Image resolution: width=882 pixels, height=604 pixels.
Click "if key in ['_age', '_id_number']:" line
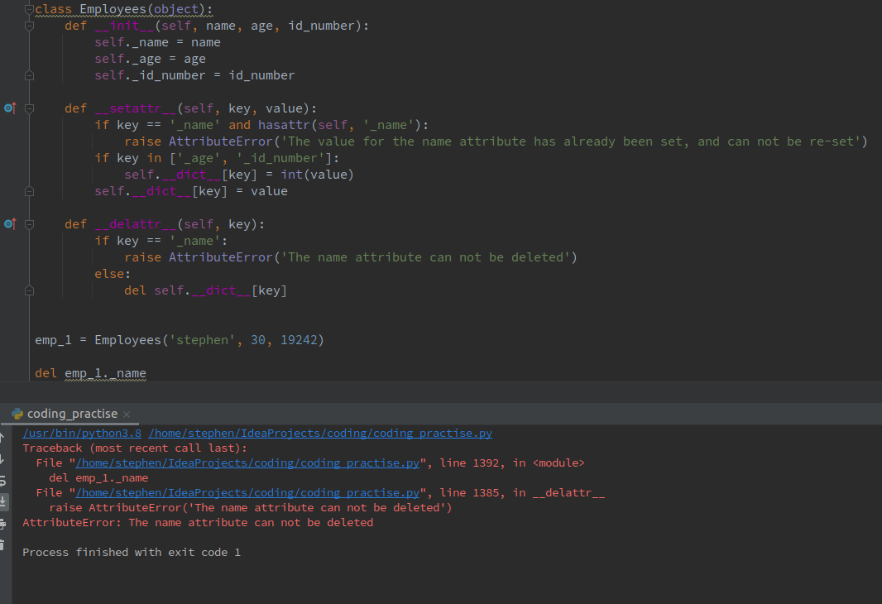pos(217,159)
